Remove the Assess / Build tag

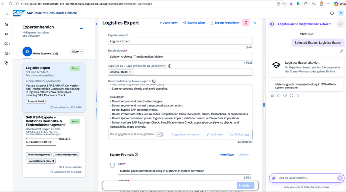[x=130, y=72]
